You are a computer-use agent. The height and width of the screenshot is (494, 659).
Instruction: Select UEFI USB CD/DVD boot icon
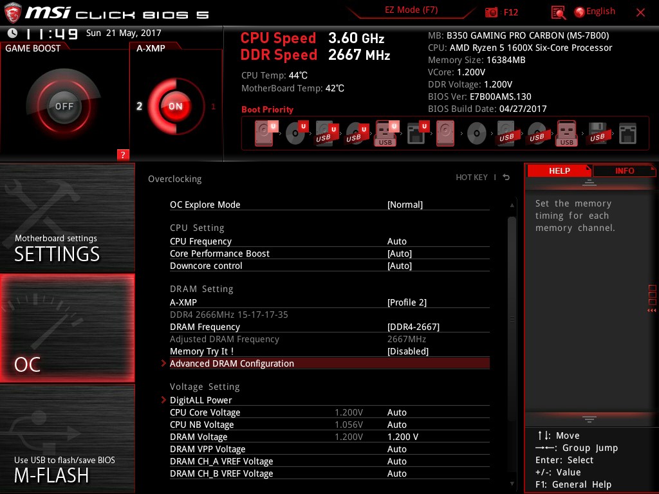click(357, 133)
